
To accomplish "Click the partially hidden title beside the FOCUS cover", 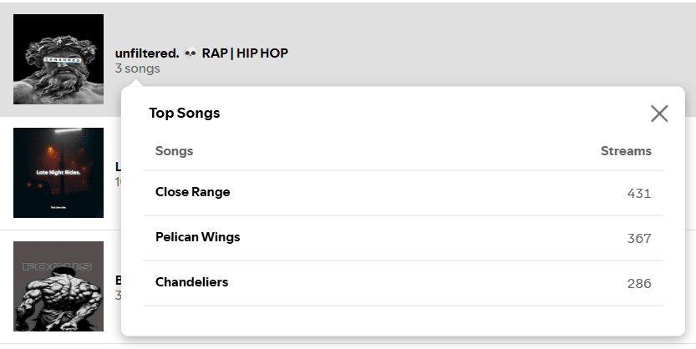I will point(118,281).
